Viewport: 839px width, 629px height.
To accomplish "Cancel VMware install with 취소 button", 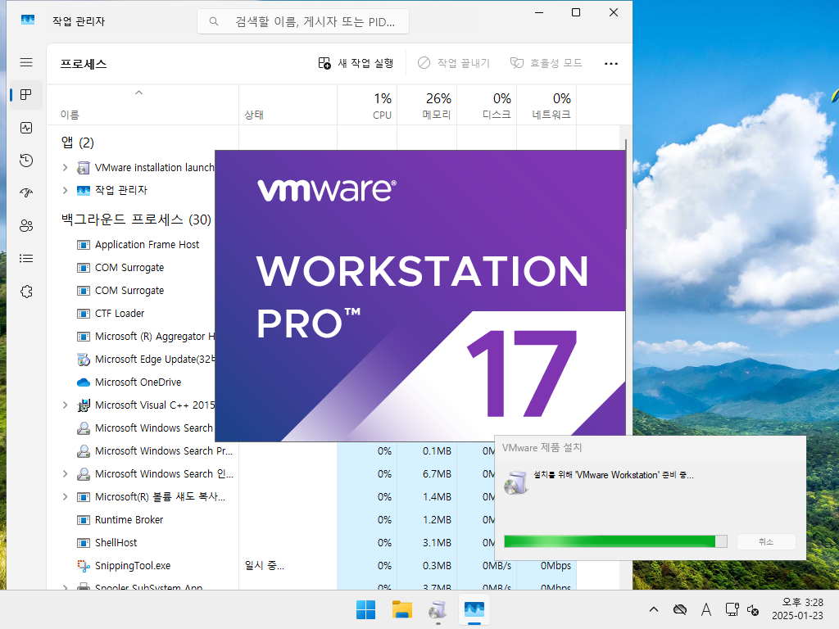I will pyautogui.click(x=766, y=542).
